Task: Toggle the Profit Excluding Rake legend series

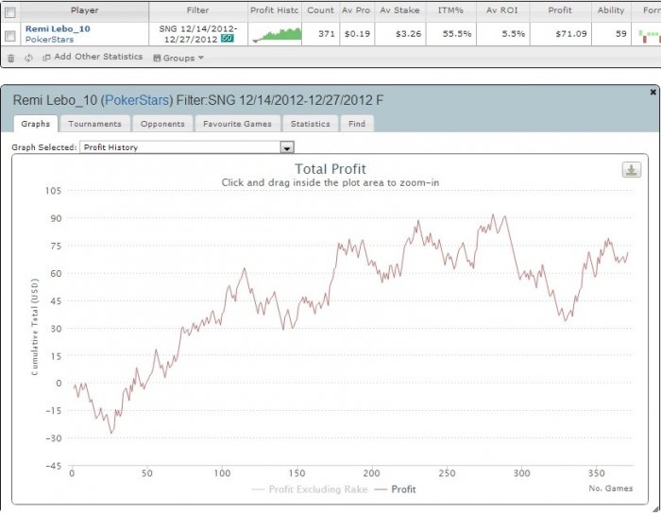Action: [x=310, y=489]
